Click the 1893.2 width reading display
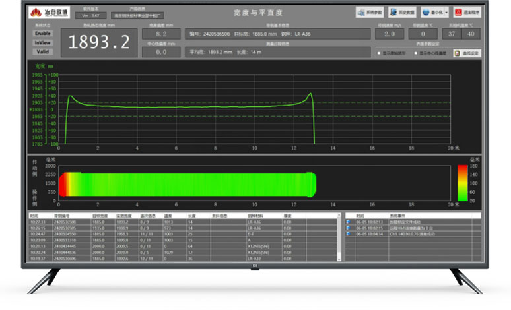Screen dimensions: 511x310 100,42
